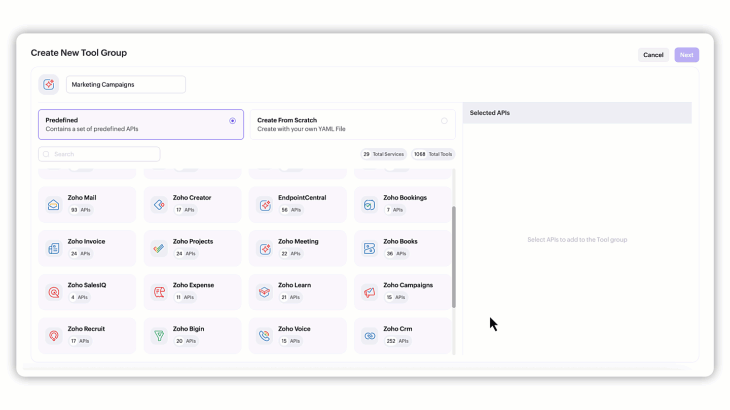
Task: Click the Next button
Action: 687,55
